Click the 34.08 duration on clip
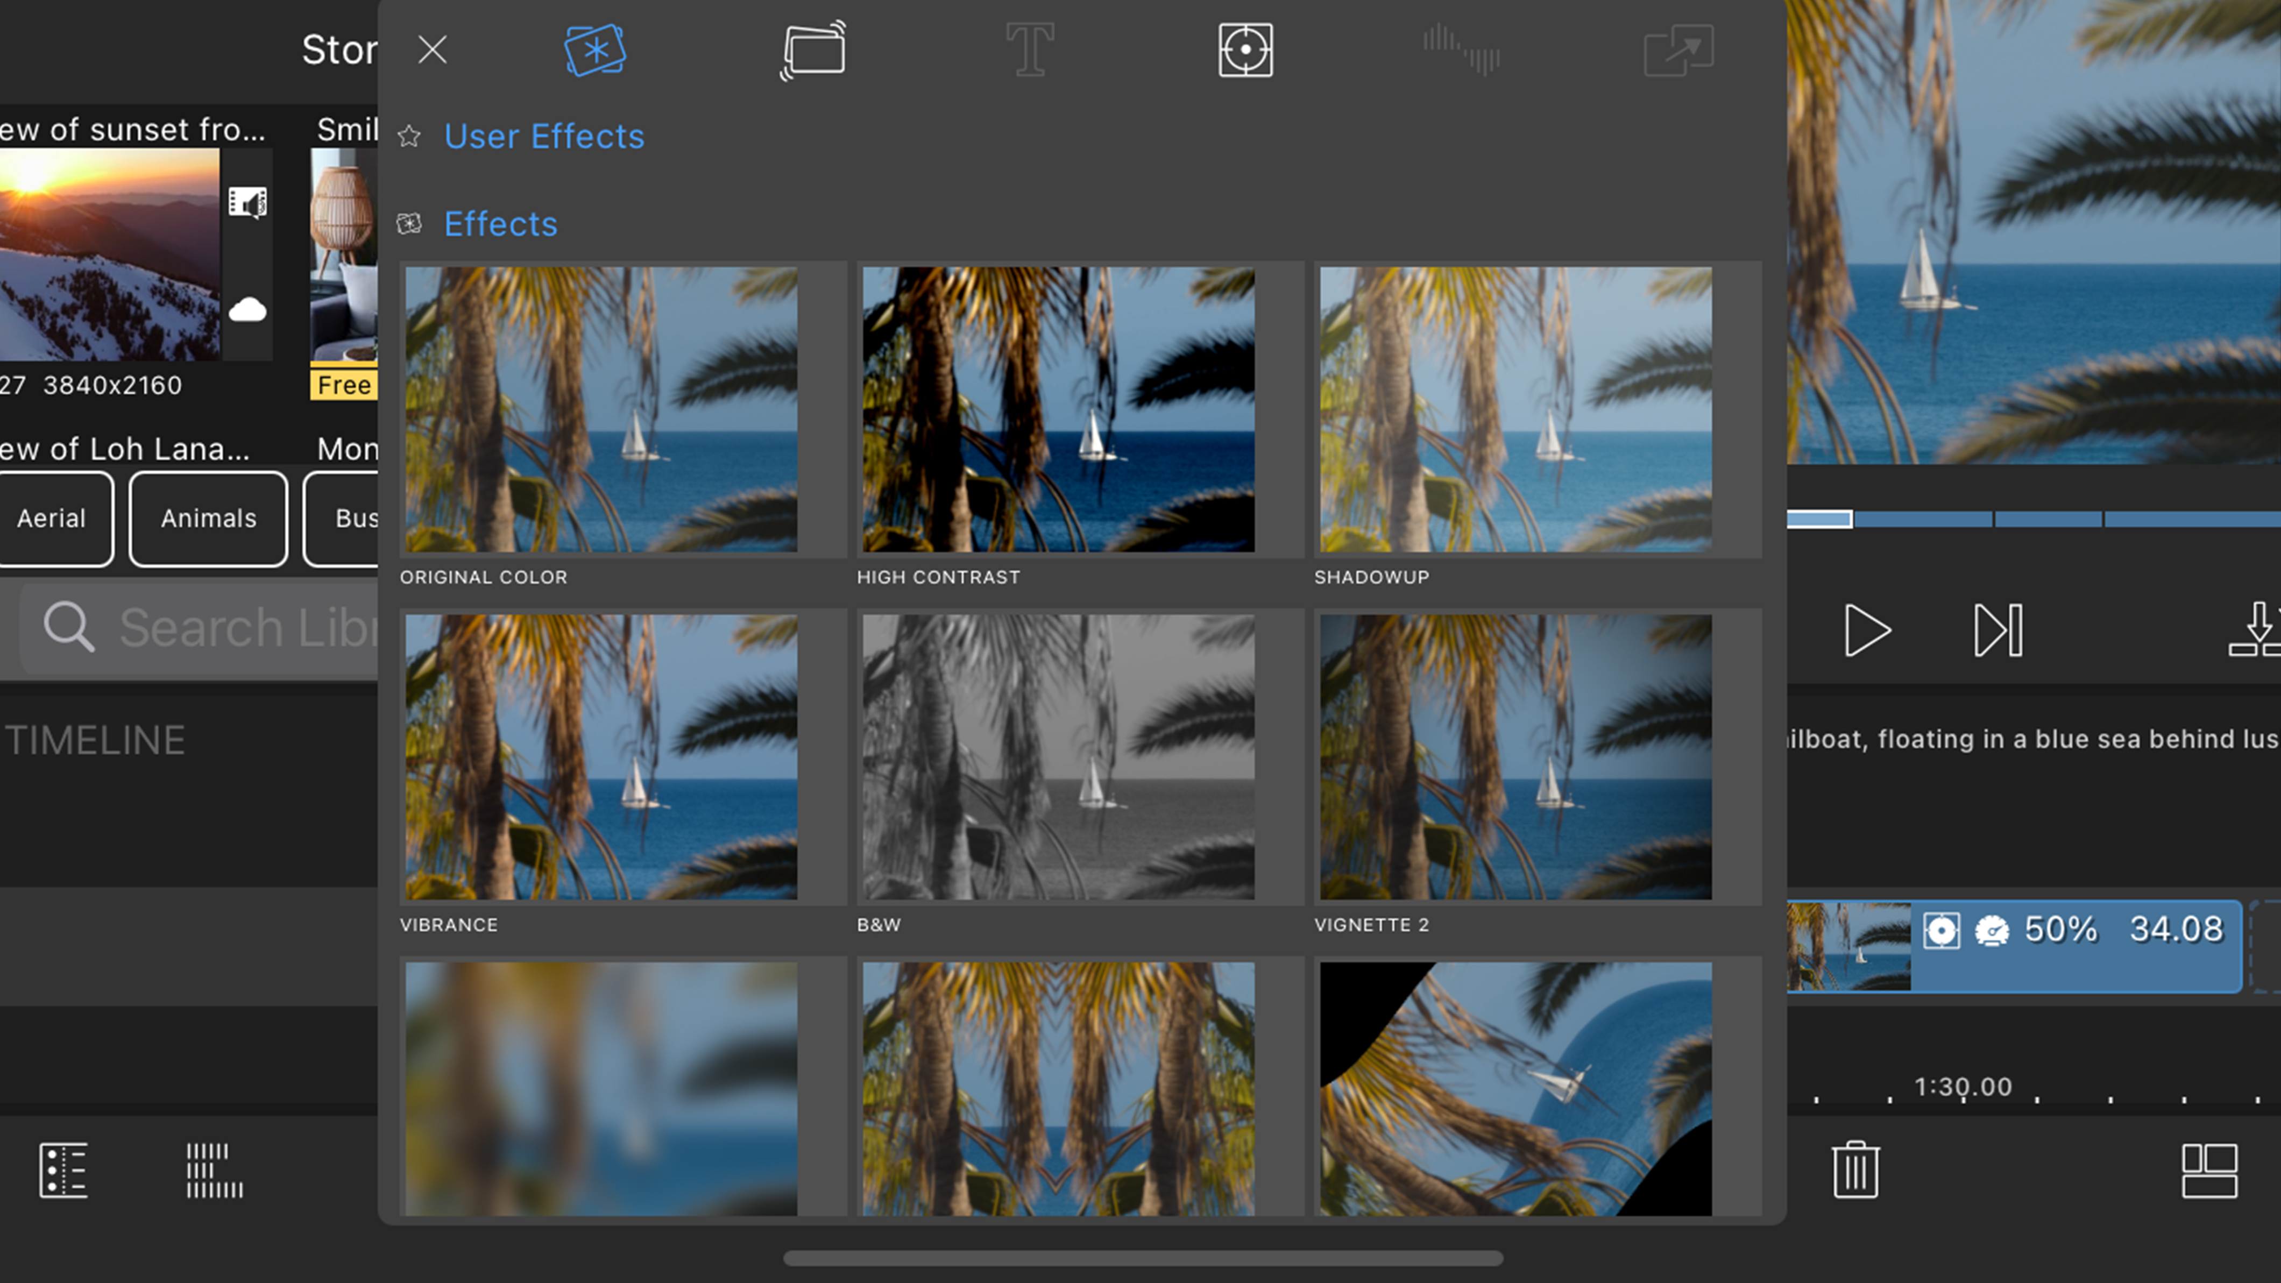2281x1283 pixels. [x=2177, y=930]
